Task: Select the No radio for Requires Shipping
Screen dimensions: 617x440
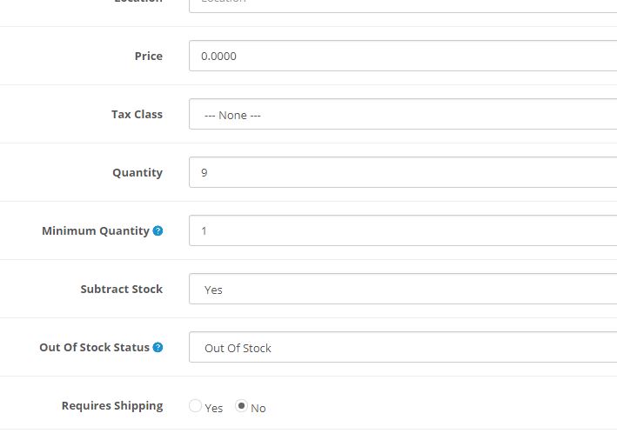Action: tap(241, 406)
